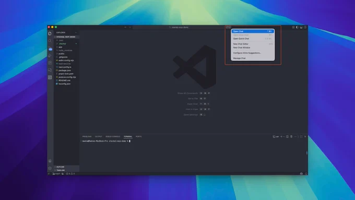Open the Copilot chat dropdown arrow
The image size is (355, 200).
[230, 27]
